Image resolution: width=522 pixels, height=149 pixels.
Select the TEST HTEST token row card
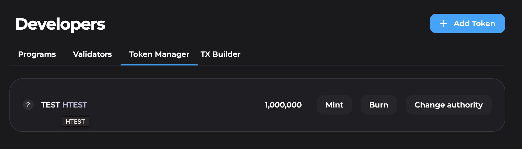(257, 105)
